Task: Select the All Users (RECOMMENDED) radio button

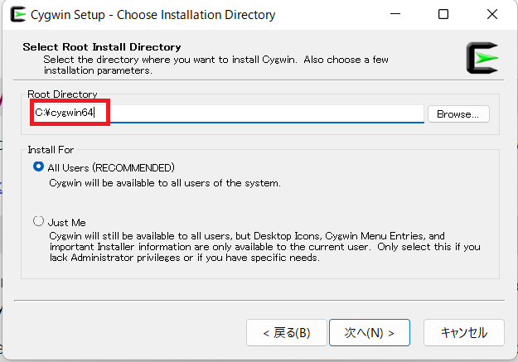Action: [38, 167]
